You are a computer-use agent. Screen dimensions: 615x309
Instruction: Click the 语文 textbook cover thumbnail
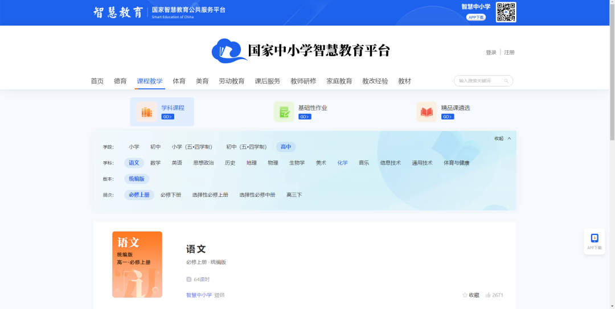pyautogui.click(x=137, y=264)
